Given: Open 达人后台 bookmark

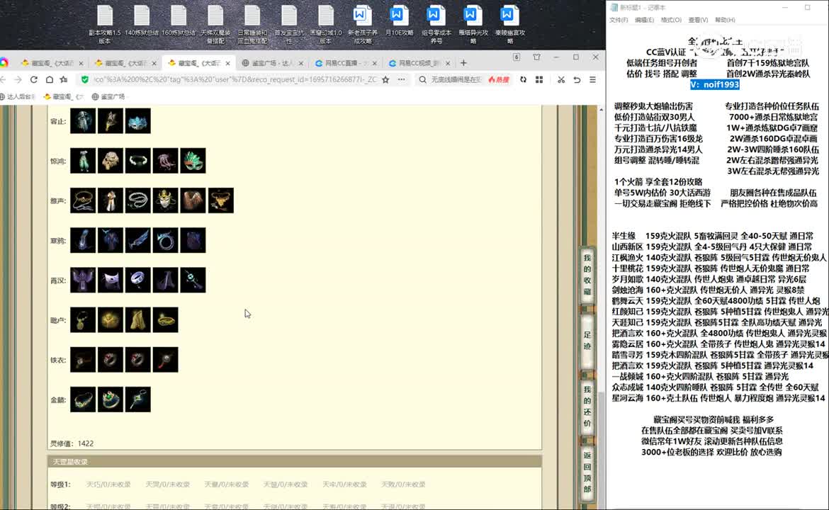Looking at the screenshot, I should point(18,97).
